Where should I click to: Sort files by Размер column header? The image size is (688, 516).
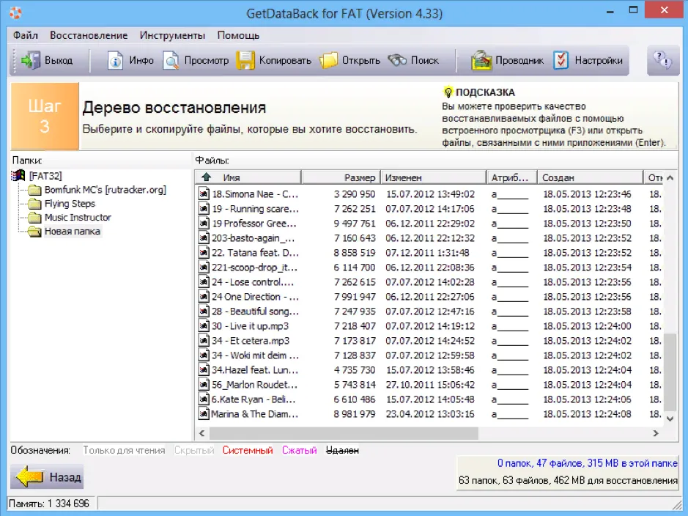(x=341, y=177)
